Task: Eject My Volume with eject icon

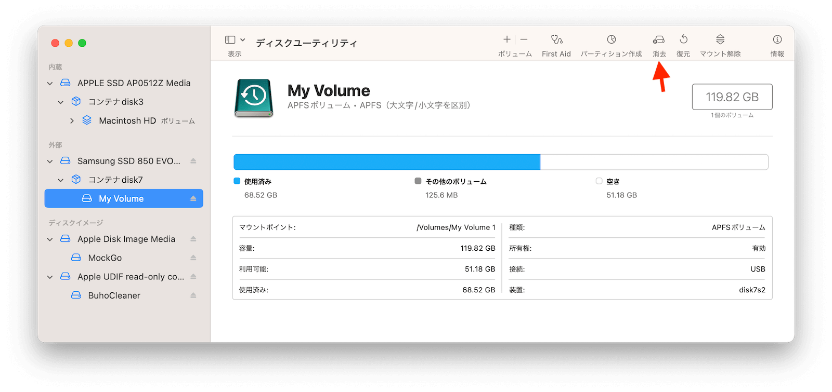Action: pos(193,199)
